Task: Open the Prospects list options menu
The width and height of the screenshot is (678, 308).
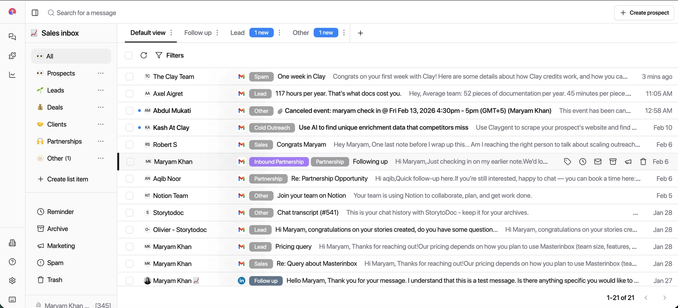Action: coord(101,73)
